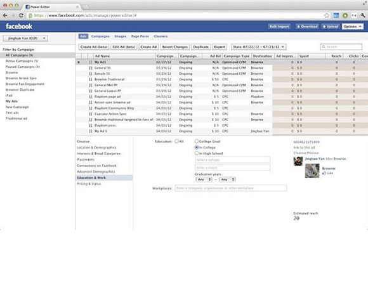Click the Enter a college field
This screenshot has width=368, height=298.
pyautogui.click(x=232, y=160)
